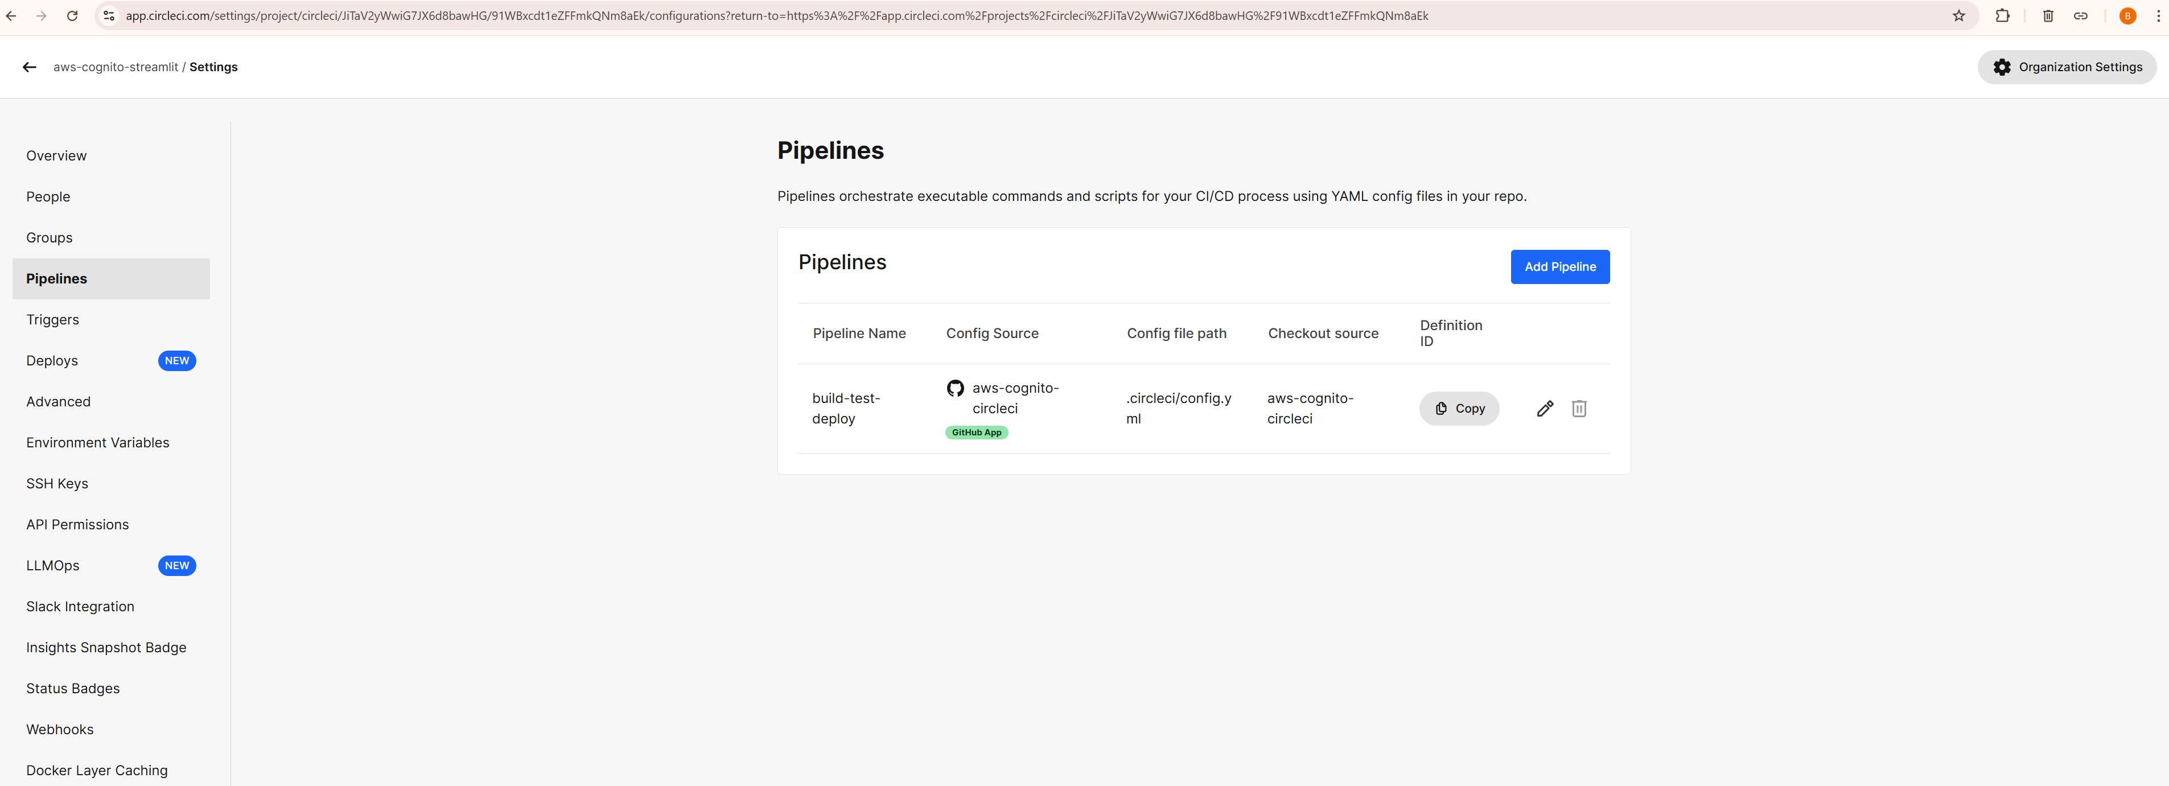This screenshot has height=786, width=2169.
Task: Click the link icon in the browser toolbar
Action: tap(2081, 15)
